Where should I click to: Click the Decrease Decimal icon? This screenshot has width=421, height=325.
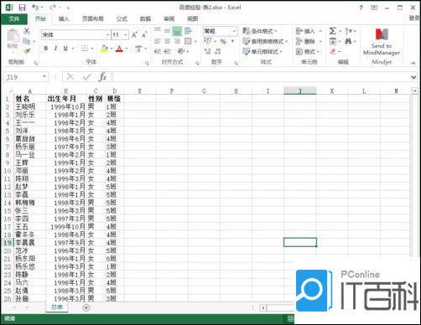218,51
